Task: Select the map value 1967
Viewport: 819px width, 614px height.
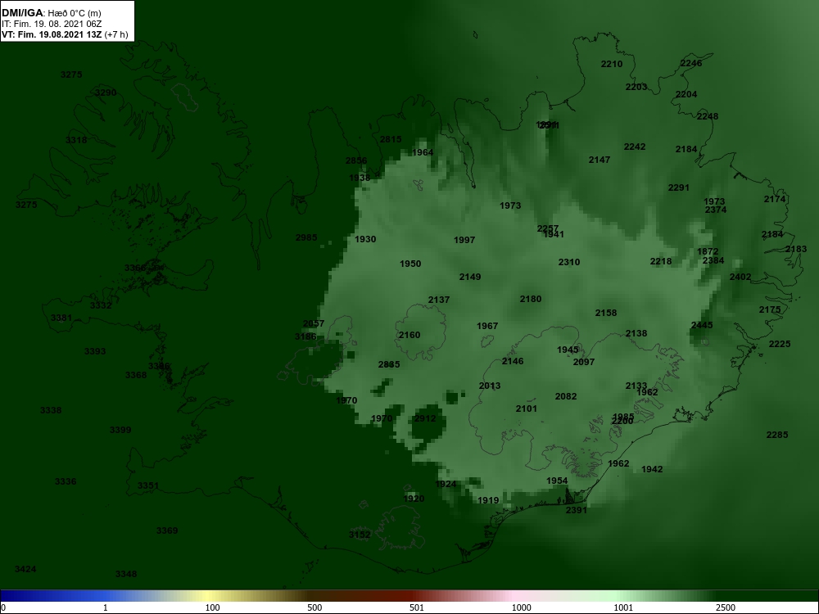Action: 487,326
